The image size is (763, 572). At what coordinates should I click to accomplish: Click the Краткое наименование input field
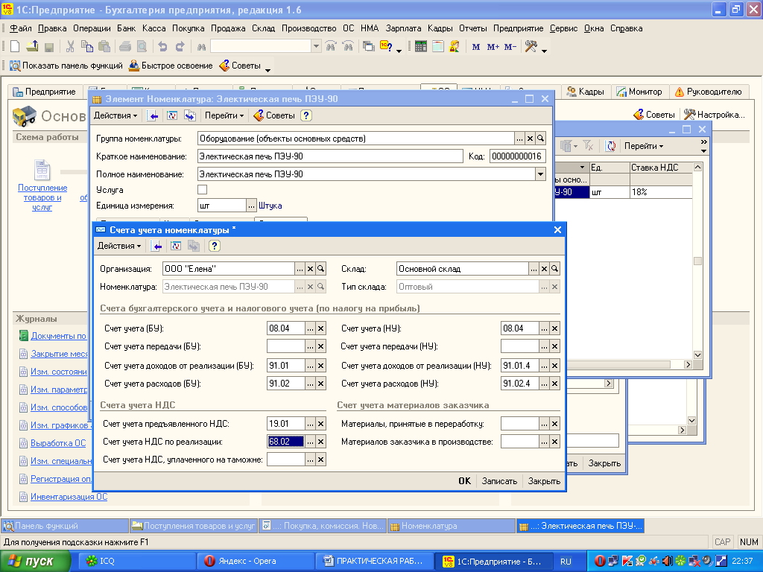point(330,156)
